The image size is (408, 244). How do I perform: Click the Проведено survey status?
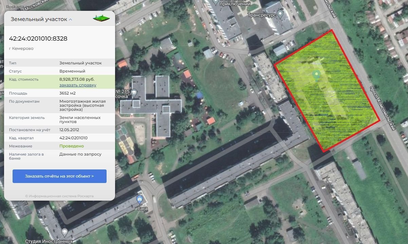tap(71, 146)
